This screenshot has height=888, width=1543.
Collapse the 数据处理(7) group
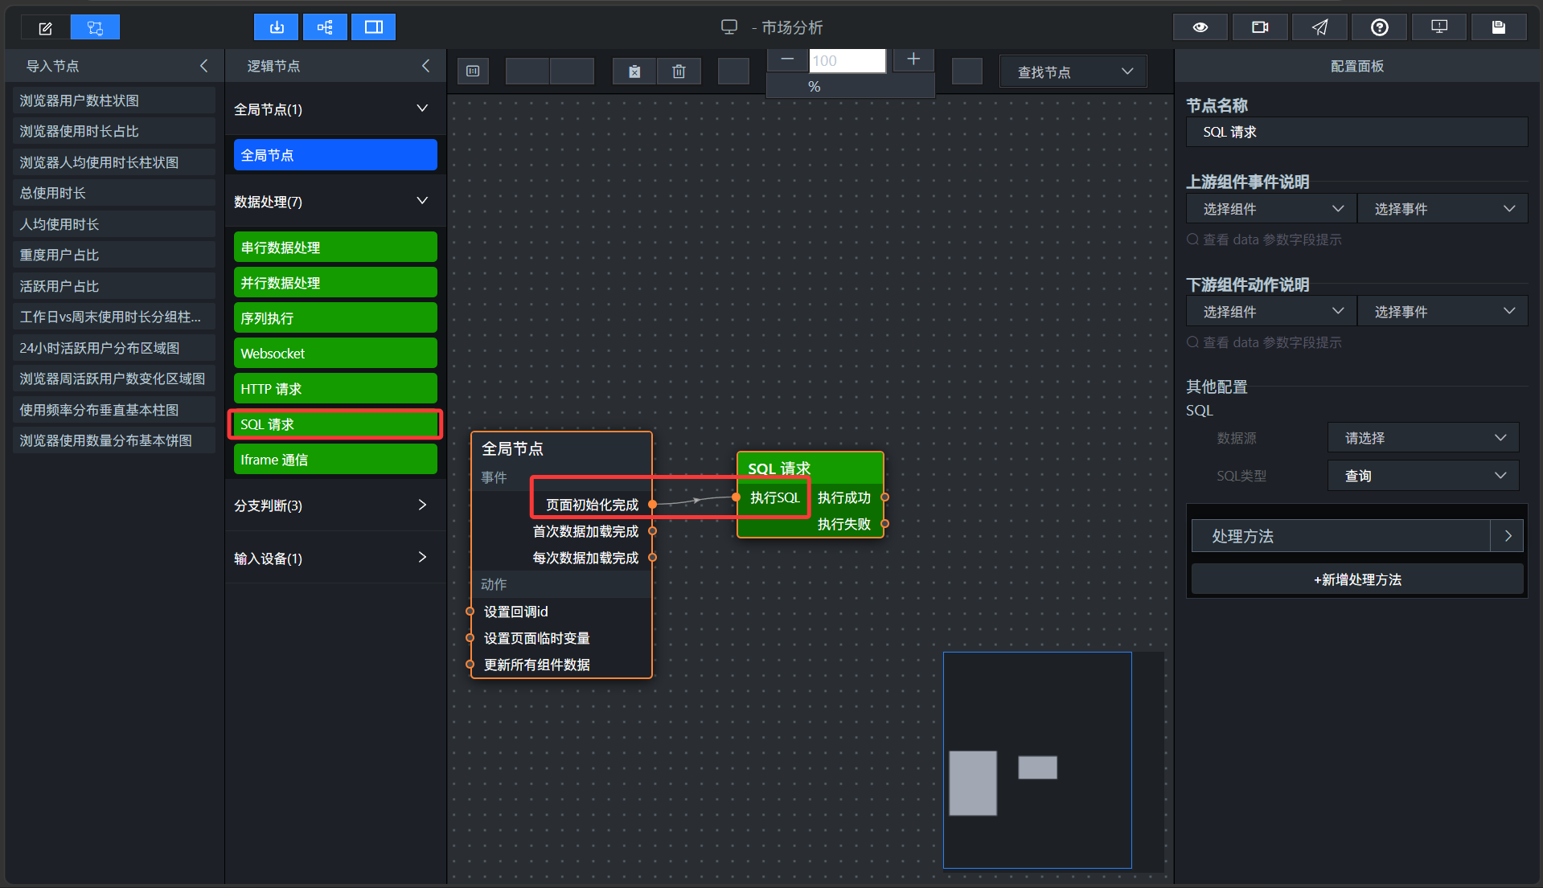point(422,201)
